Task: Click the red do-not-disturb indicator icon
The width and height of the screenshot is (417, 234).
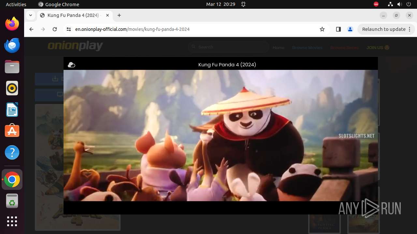Action: click(x=376, y=4)
